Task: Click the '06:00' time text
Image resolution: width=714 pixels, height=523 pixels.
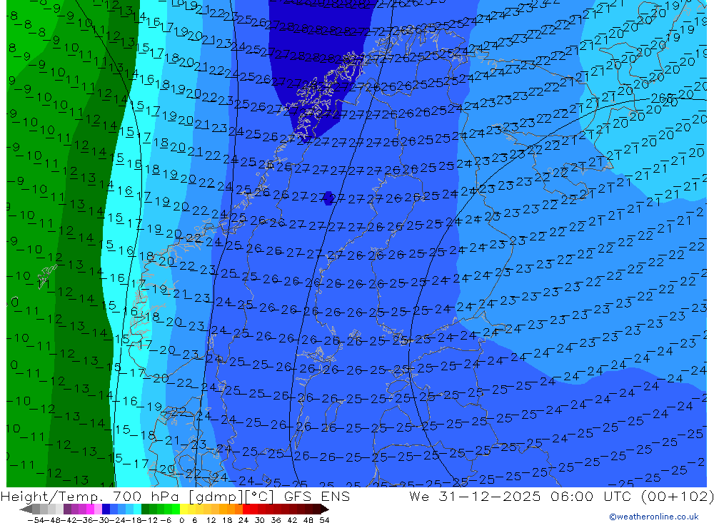Action: pos(571,496)
